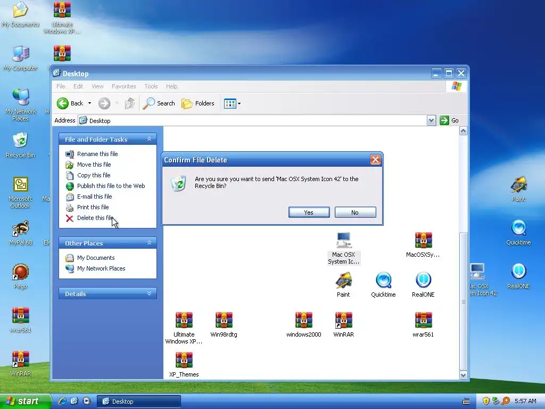Image resolution: width=545 pixels, height=409 pixels.
Task: Select XP_Themes archive in window
Action: [184, 364]
